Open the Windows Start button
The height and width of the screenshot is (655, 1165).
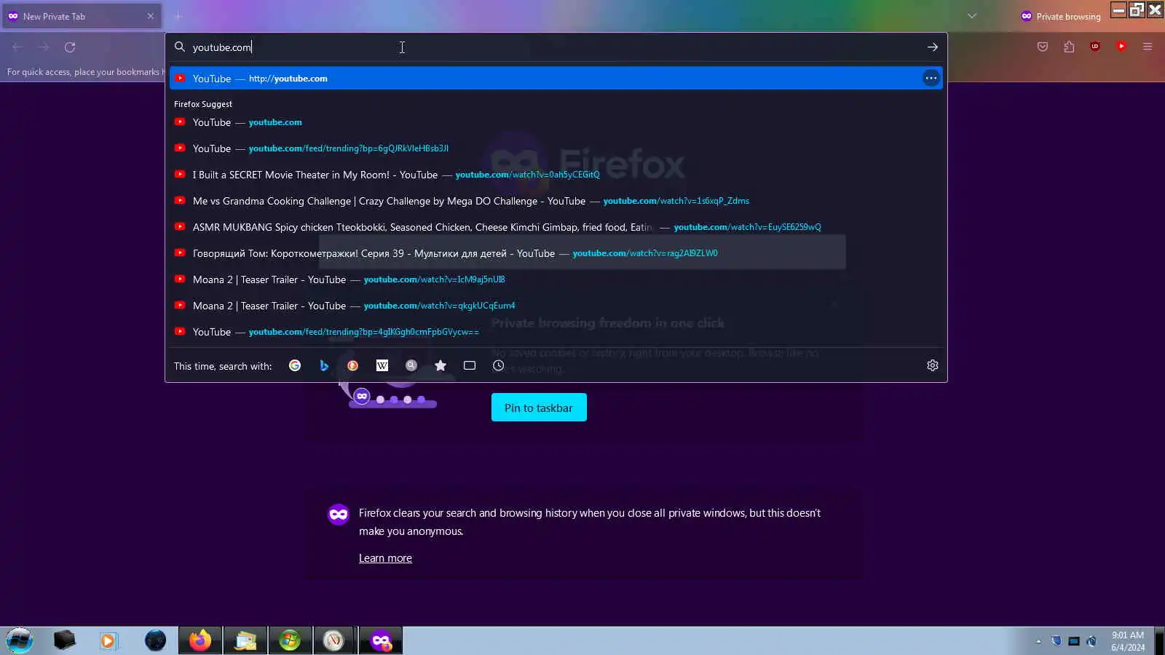20,640
